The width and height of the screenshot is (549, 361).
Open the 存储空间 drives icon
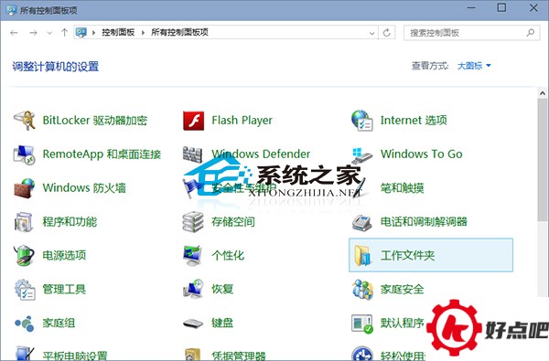tap(193, 221)
